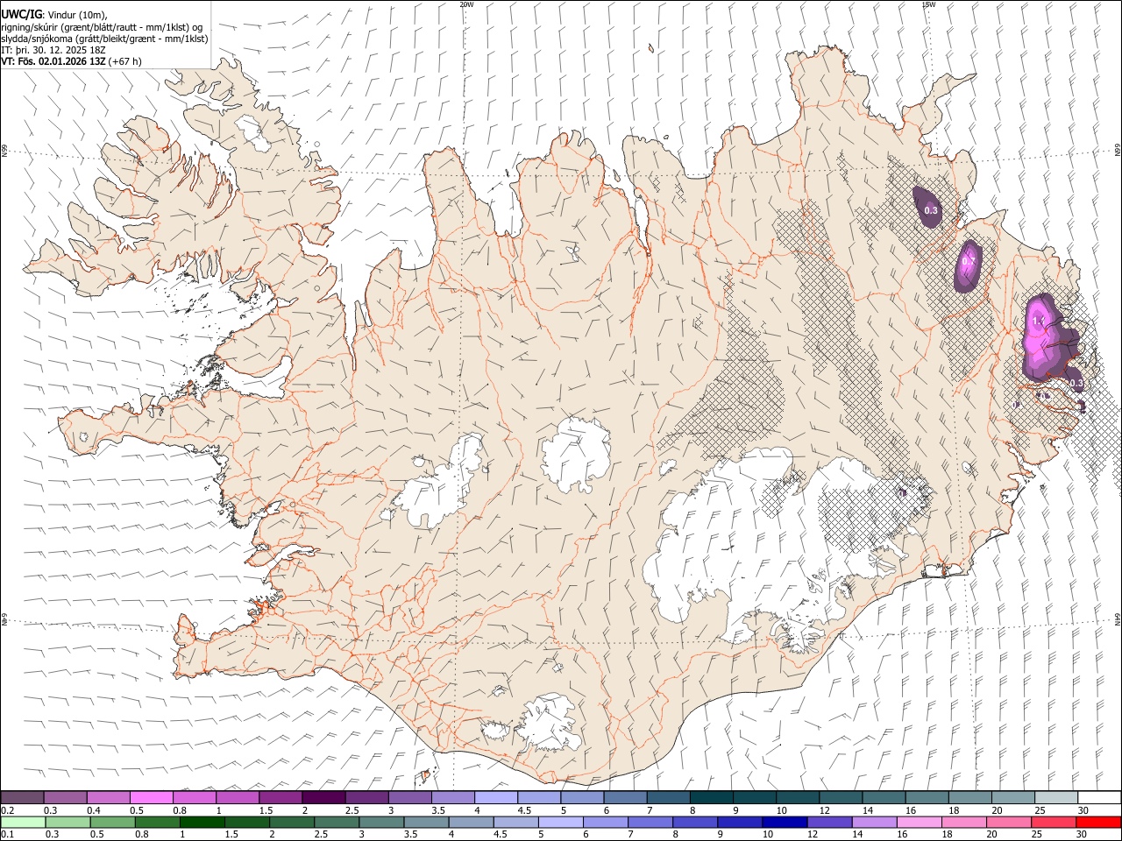
Task: Click the grey-green 2.5 rain legend swatch
Action: coord(337,822)
